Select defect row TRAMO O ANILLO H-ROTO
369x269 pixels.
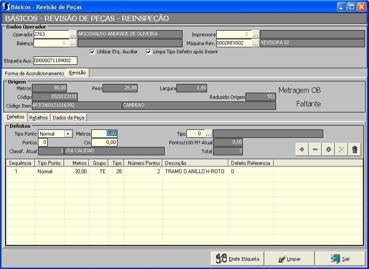[x=194, y=172]
